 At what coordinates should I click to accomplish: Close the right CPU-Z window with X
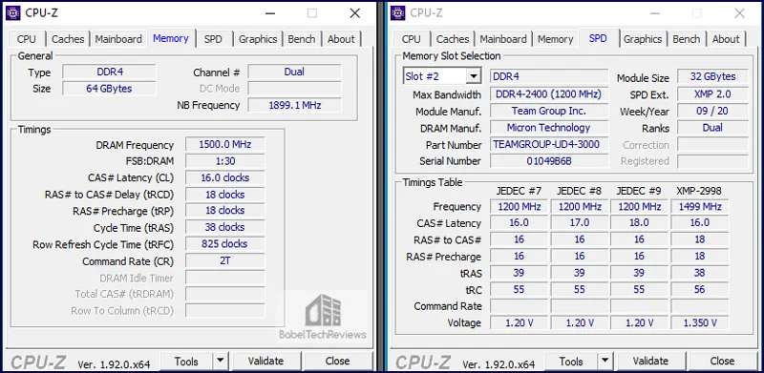(739, 13)
